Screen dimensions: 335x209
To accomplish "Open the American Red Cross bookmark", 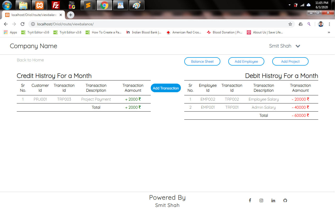I will tap(184, 32).
